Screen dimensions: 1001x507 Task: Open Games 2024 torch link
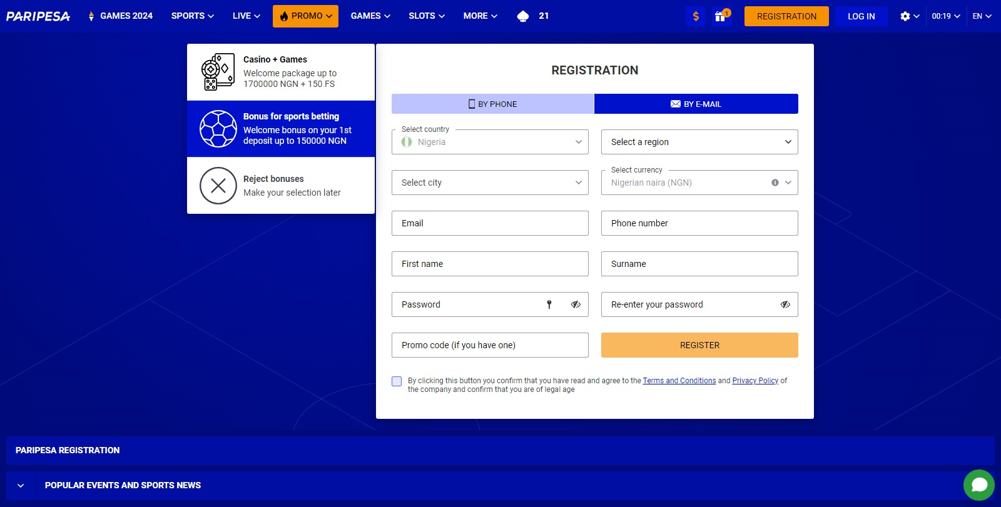121,16
